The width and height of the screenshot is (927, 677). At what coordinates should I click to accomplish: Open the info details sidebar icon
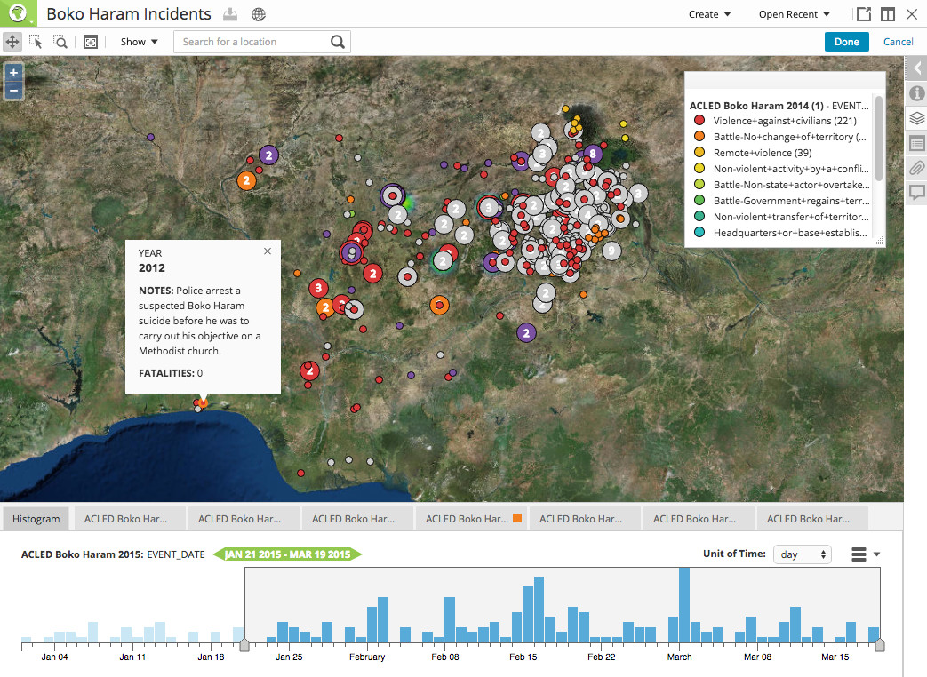pos(916,93)
